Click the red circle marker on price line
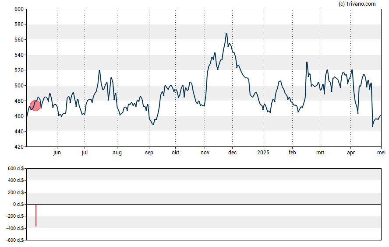This screenshot has height=247, width=389. click(x=35, y=106)
